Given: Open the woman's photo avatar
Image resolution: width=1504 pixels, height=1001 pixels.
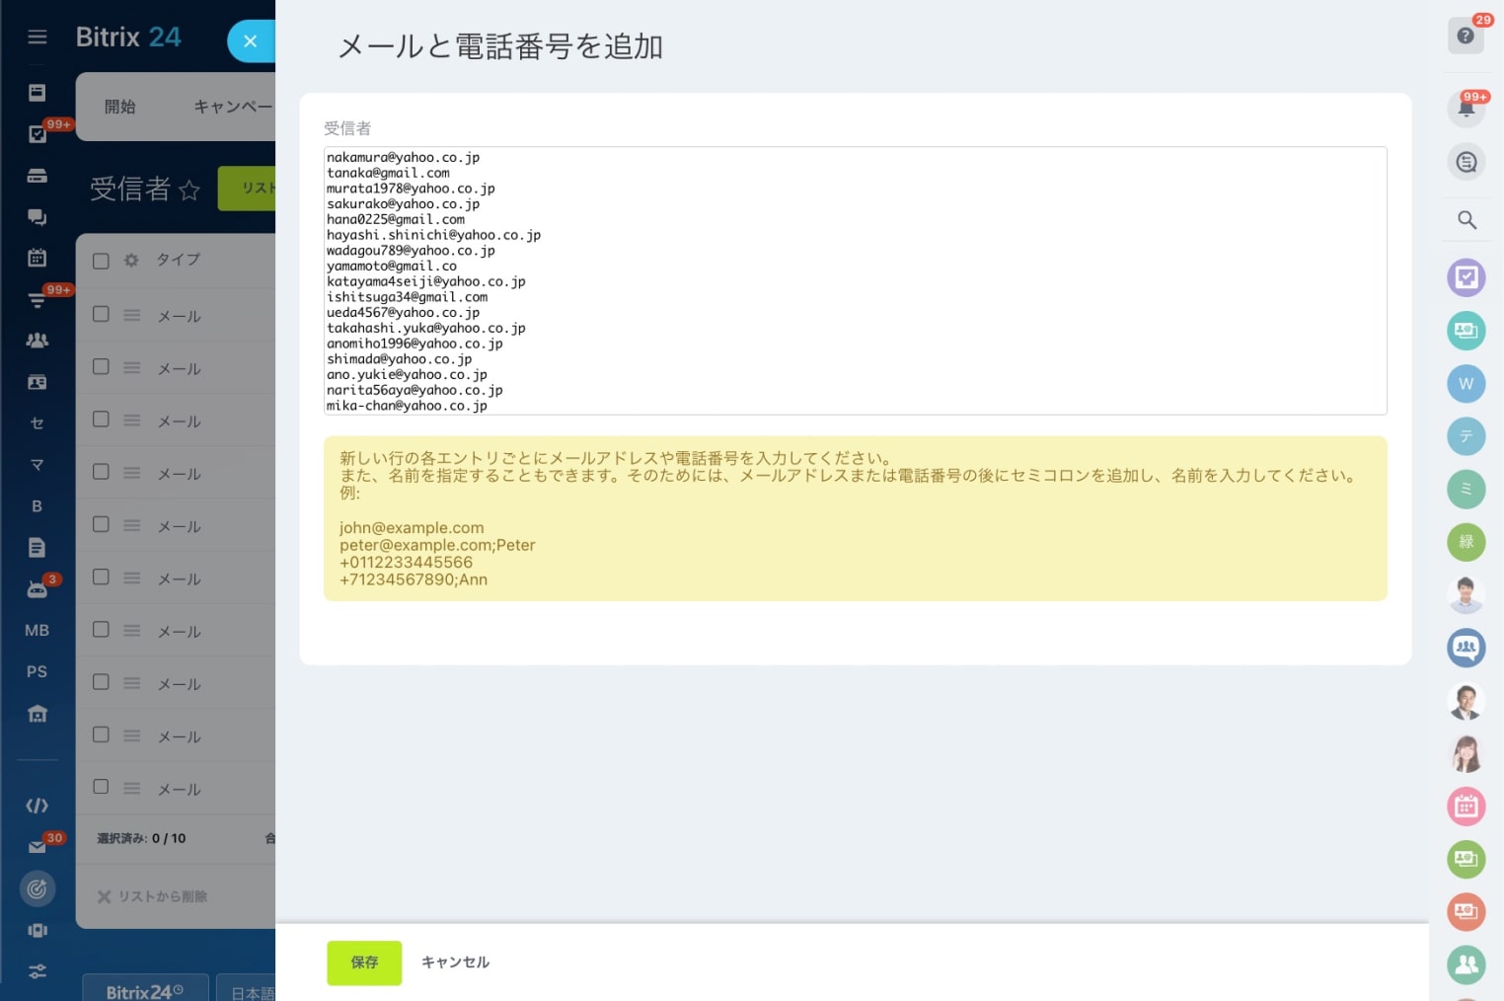Looking at the screenshot, I should pos(1466,753).
